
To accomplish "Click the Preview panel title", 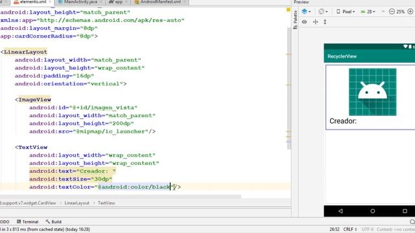I will [x=301, y=2].
